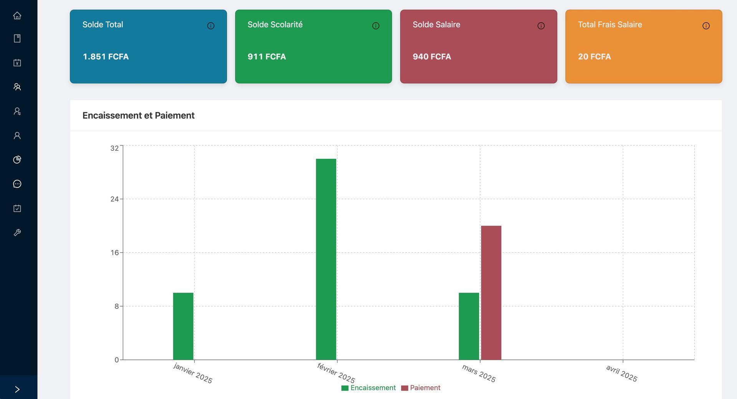
Task: Open the single user profile icon
Action: (17, 135)
